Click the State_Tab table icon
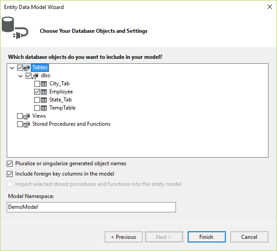The image size is (277, 251). [44, 100]
